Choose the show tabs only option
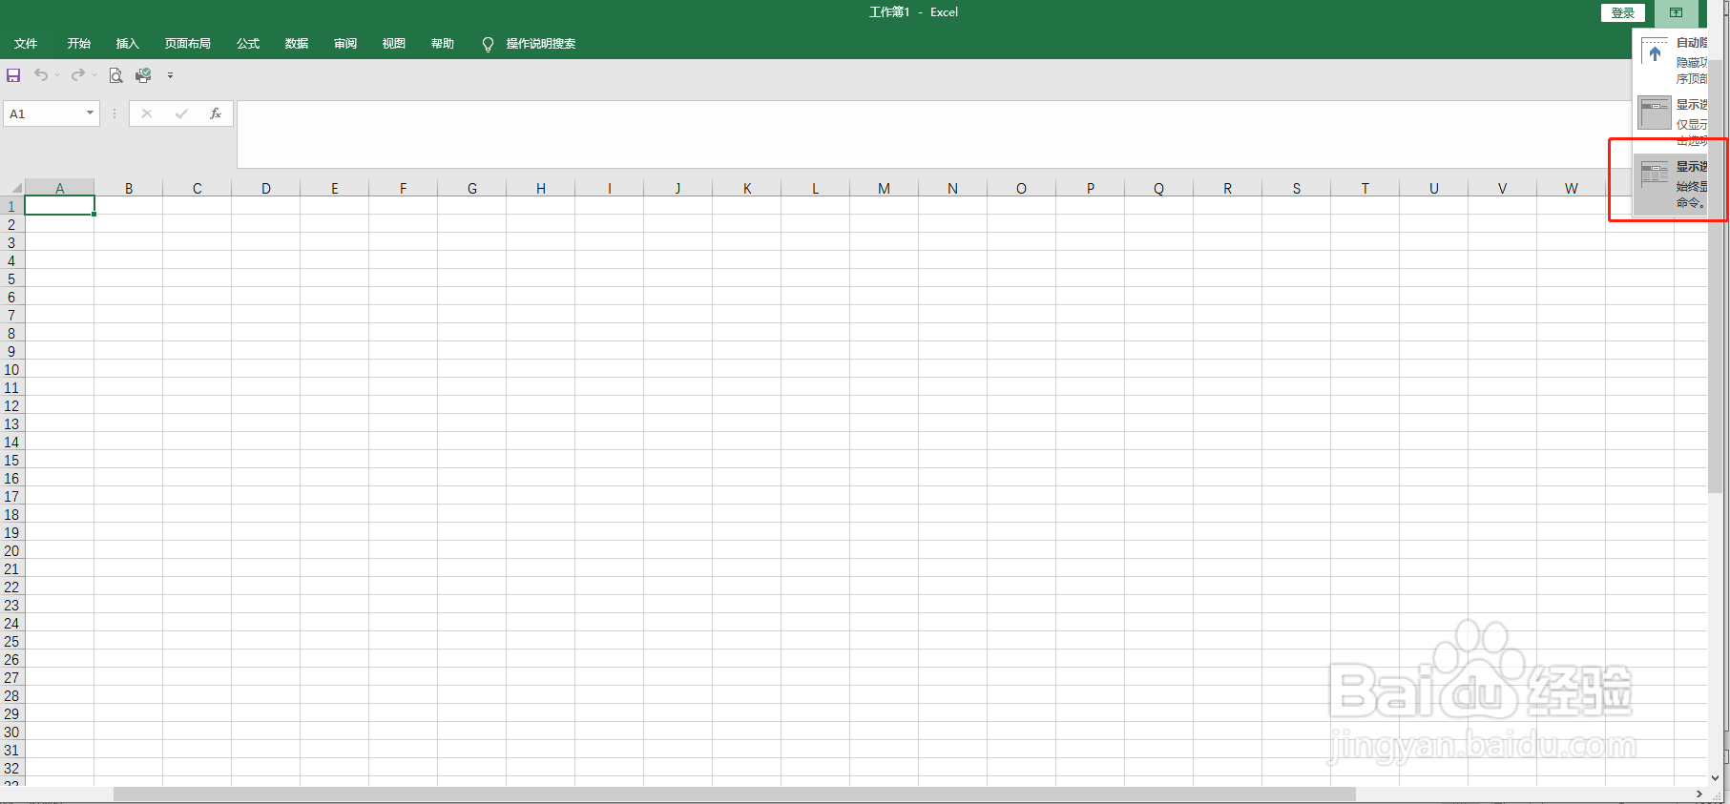Viewport: 1730px width, 804px height. coord(1672,120)
